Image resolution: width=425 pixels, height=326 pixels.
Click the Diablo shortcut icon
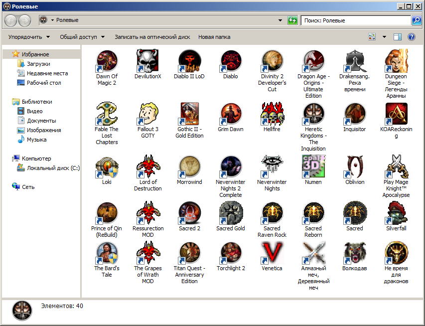point(230,61)
